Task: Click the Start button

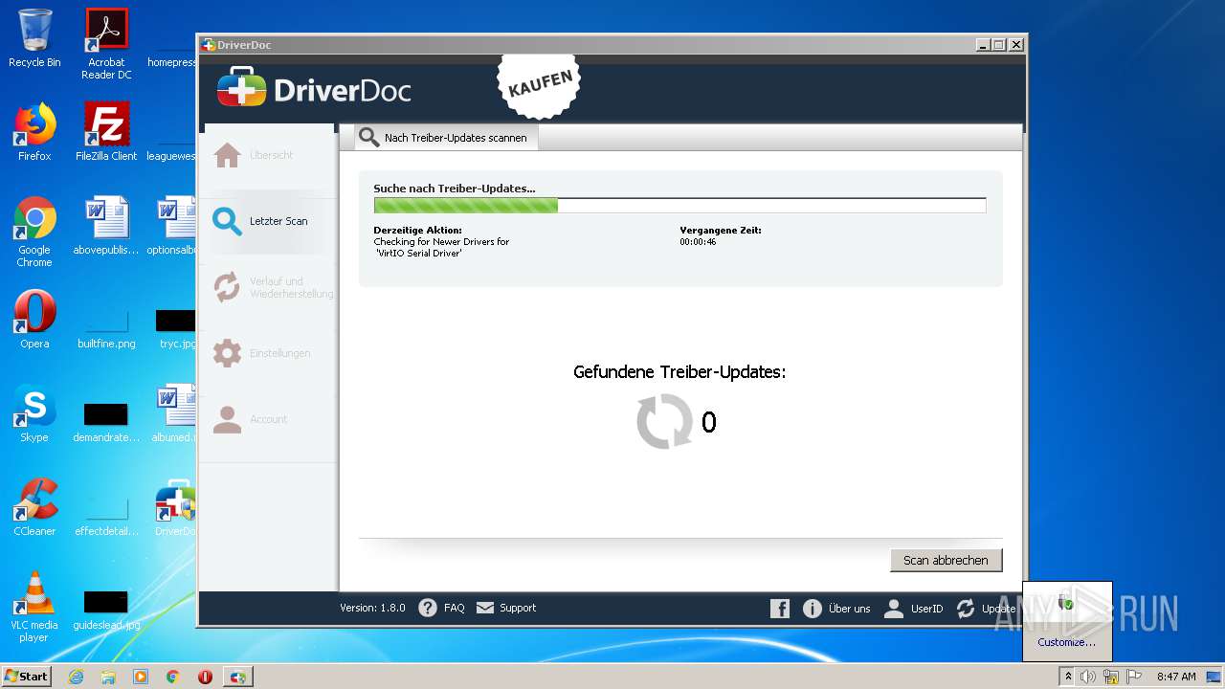Action: 27,676
